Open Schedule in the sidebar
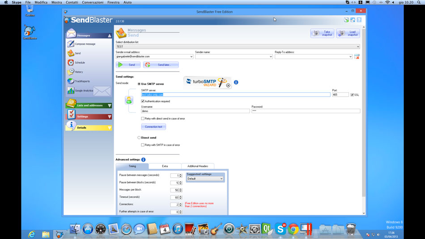The height and width of the screenshot is (239, 425). 76,62
